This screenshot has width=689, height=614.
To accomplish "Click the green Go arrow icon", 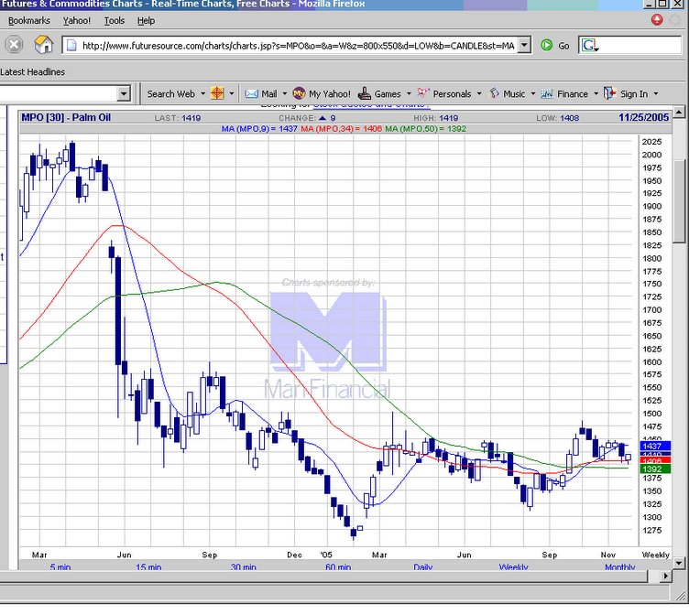I will 546,45.
